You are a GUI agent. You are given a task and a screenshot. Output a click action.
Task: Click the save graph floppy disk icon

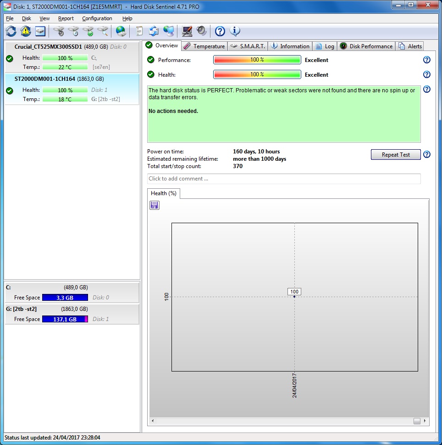tap(155, 205)
